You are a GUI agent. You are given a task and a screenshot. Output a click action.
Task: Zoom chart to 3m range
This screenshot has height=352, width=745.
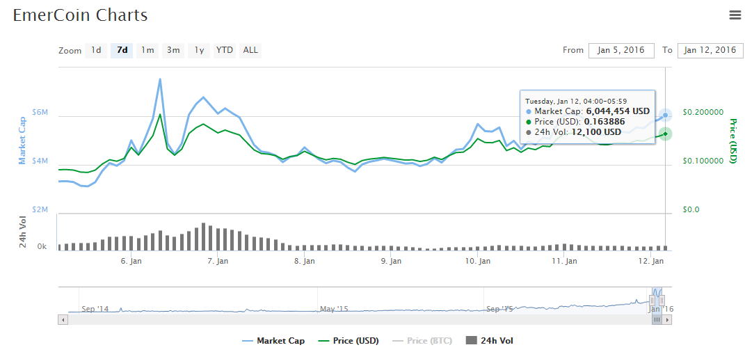(x=173, y=50)
